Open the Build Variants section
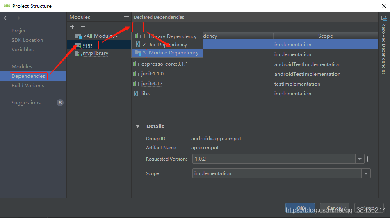The height and width of the screenshot is (218, 390). click(x=28, y=86)
